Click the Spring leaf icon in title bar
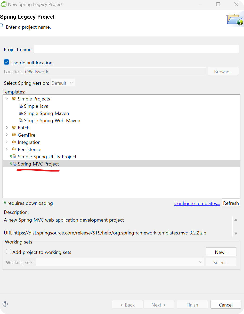The width and height of the screenshot is (244, 314). 3,4
